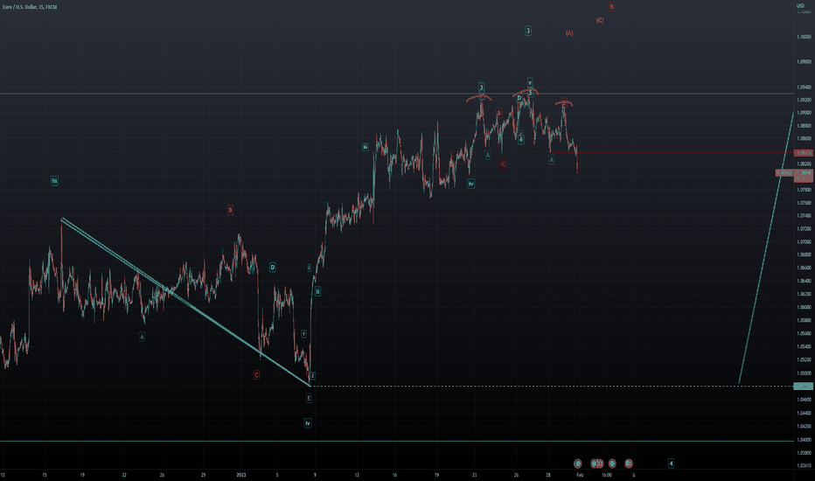Click the event marker above Feb

577,463
